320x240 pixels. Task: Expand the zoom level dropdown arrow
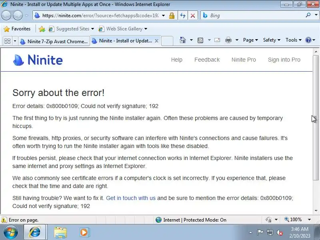309,220
